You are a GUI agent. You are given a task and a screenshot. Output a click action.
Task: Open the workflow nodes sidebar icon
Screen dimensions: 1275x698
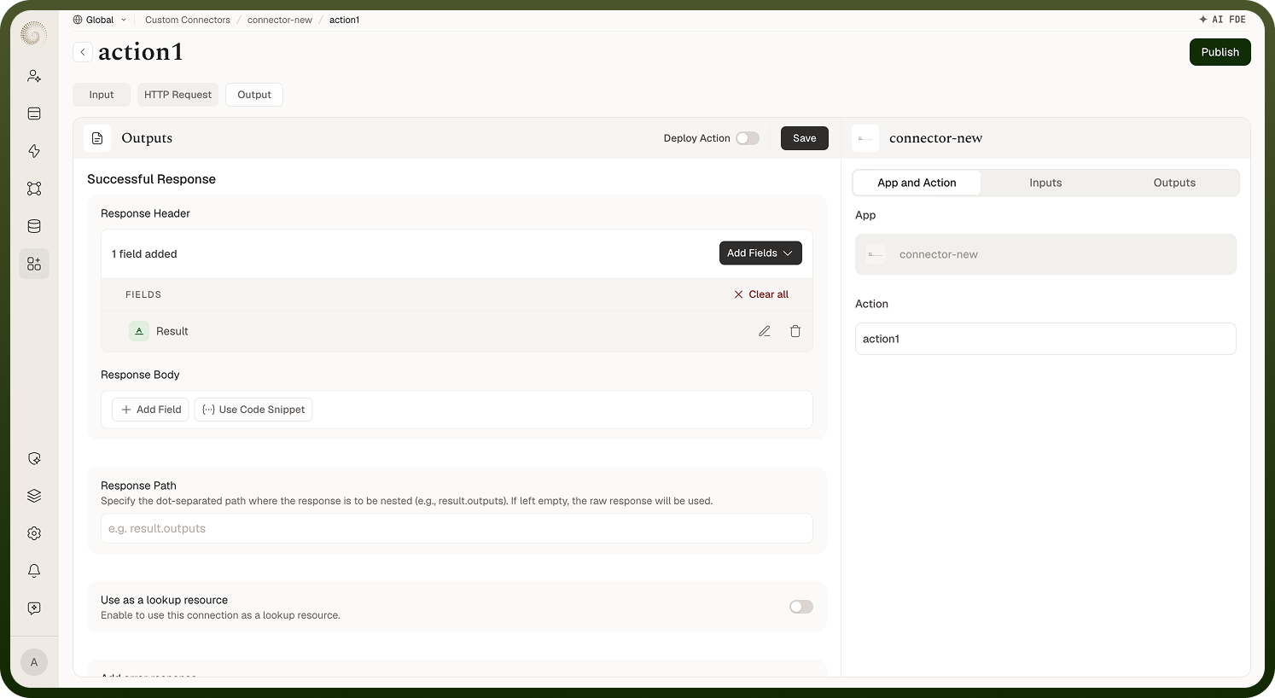pos(34,189)
